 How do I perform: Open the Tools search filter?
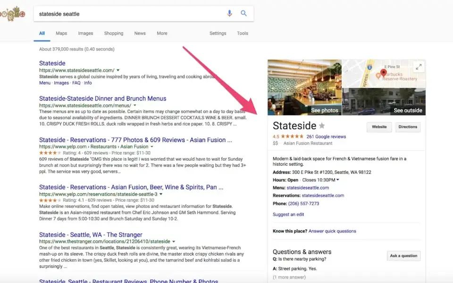tap(243, 33)
